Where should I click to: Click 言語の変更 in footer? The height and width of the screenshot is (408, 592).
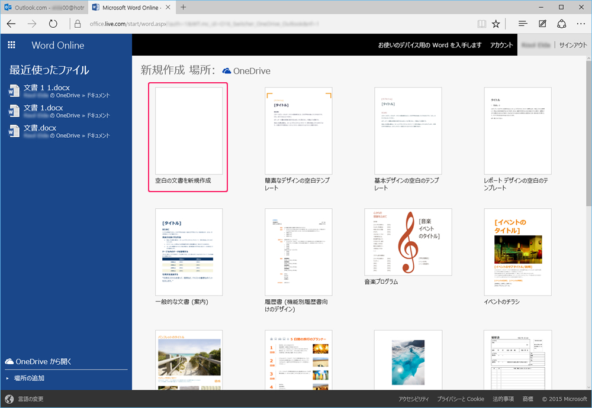click(x=31, y=399)
